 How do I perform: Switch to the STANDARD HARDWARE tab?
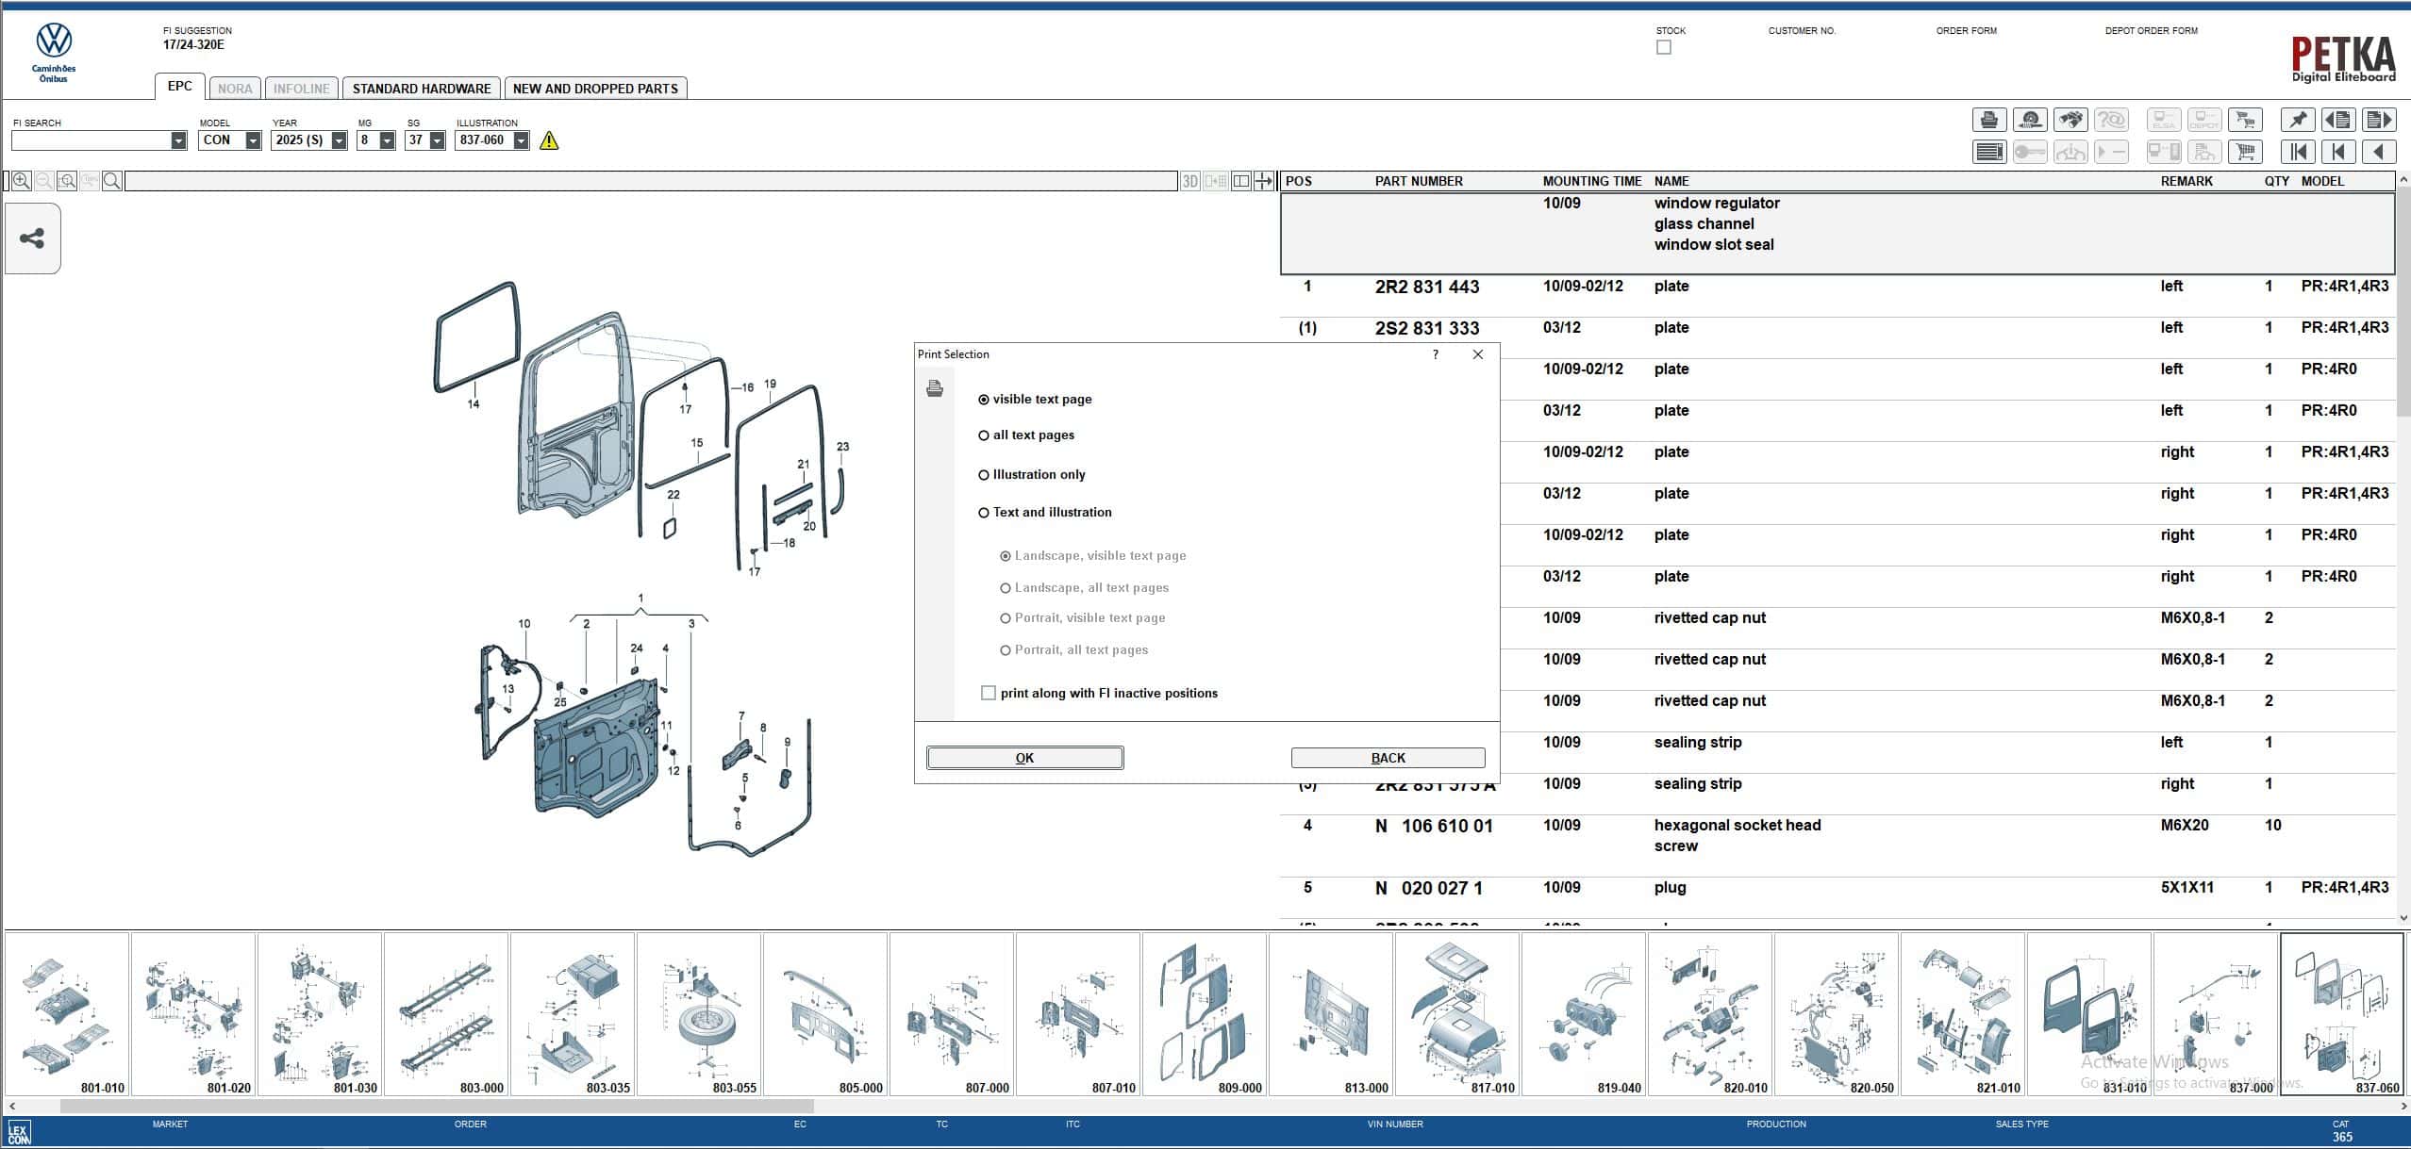422,88
